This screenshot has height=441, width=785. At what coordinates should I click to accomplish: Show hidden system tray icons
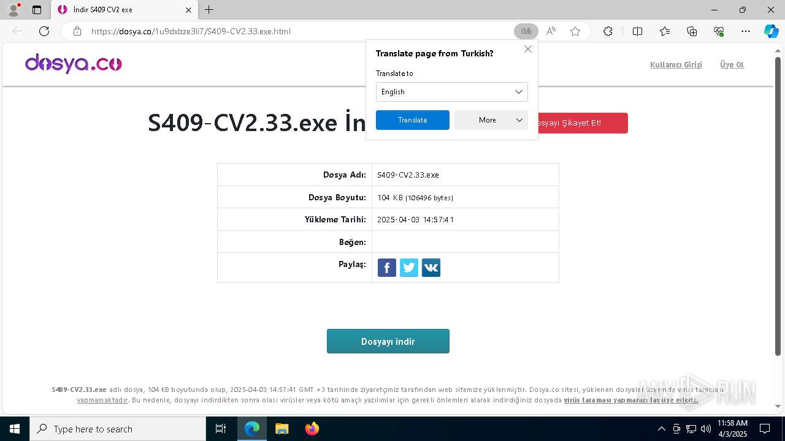(x=661, y=429)
